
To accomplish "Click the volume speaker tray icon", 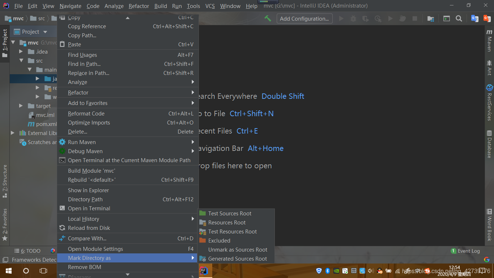I will coord(370,271).
